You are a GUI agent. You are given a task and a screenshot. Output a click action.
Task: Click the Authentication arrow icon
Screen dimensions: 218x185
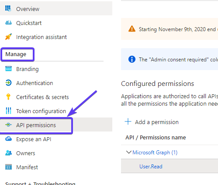8,83
